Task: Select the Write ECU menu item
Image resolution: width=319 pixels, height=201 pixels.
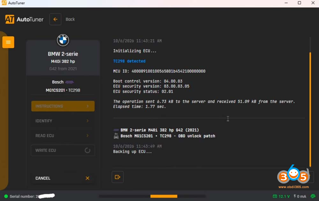Action: pos(63,150)
